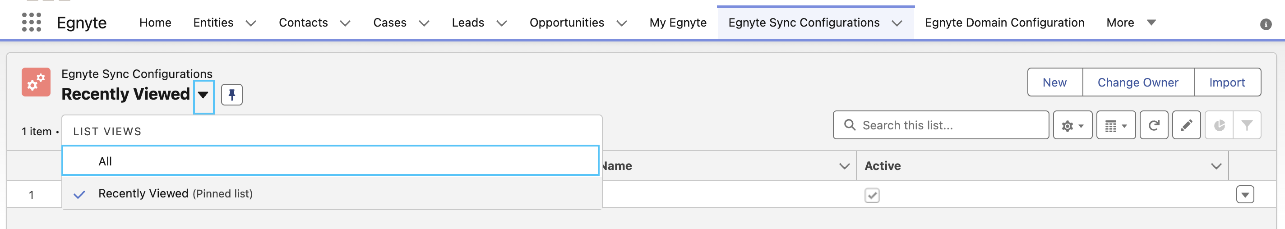Focus the Search this list field
The width and height of the screenshot is (1285, 229).
tap(941, 125)
